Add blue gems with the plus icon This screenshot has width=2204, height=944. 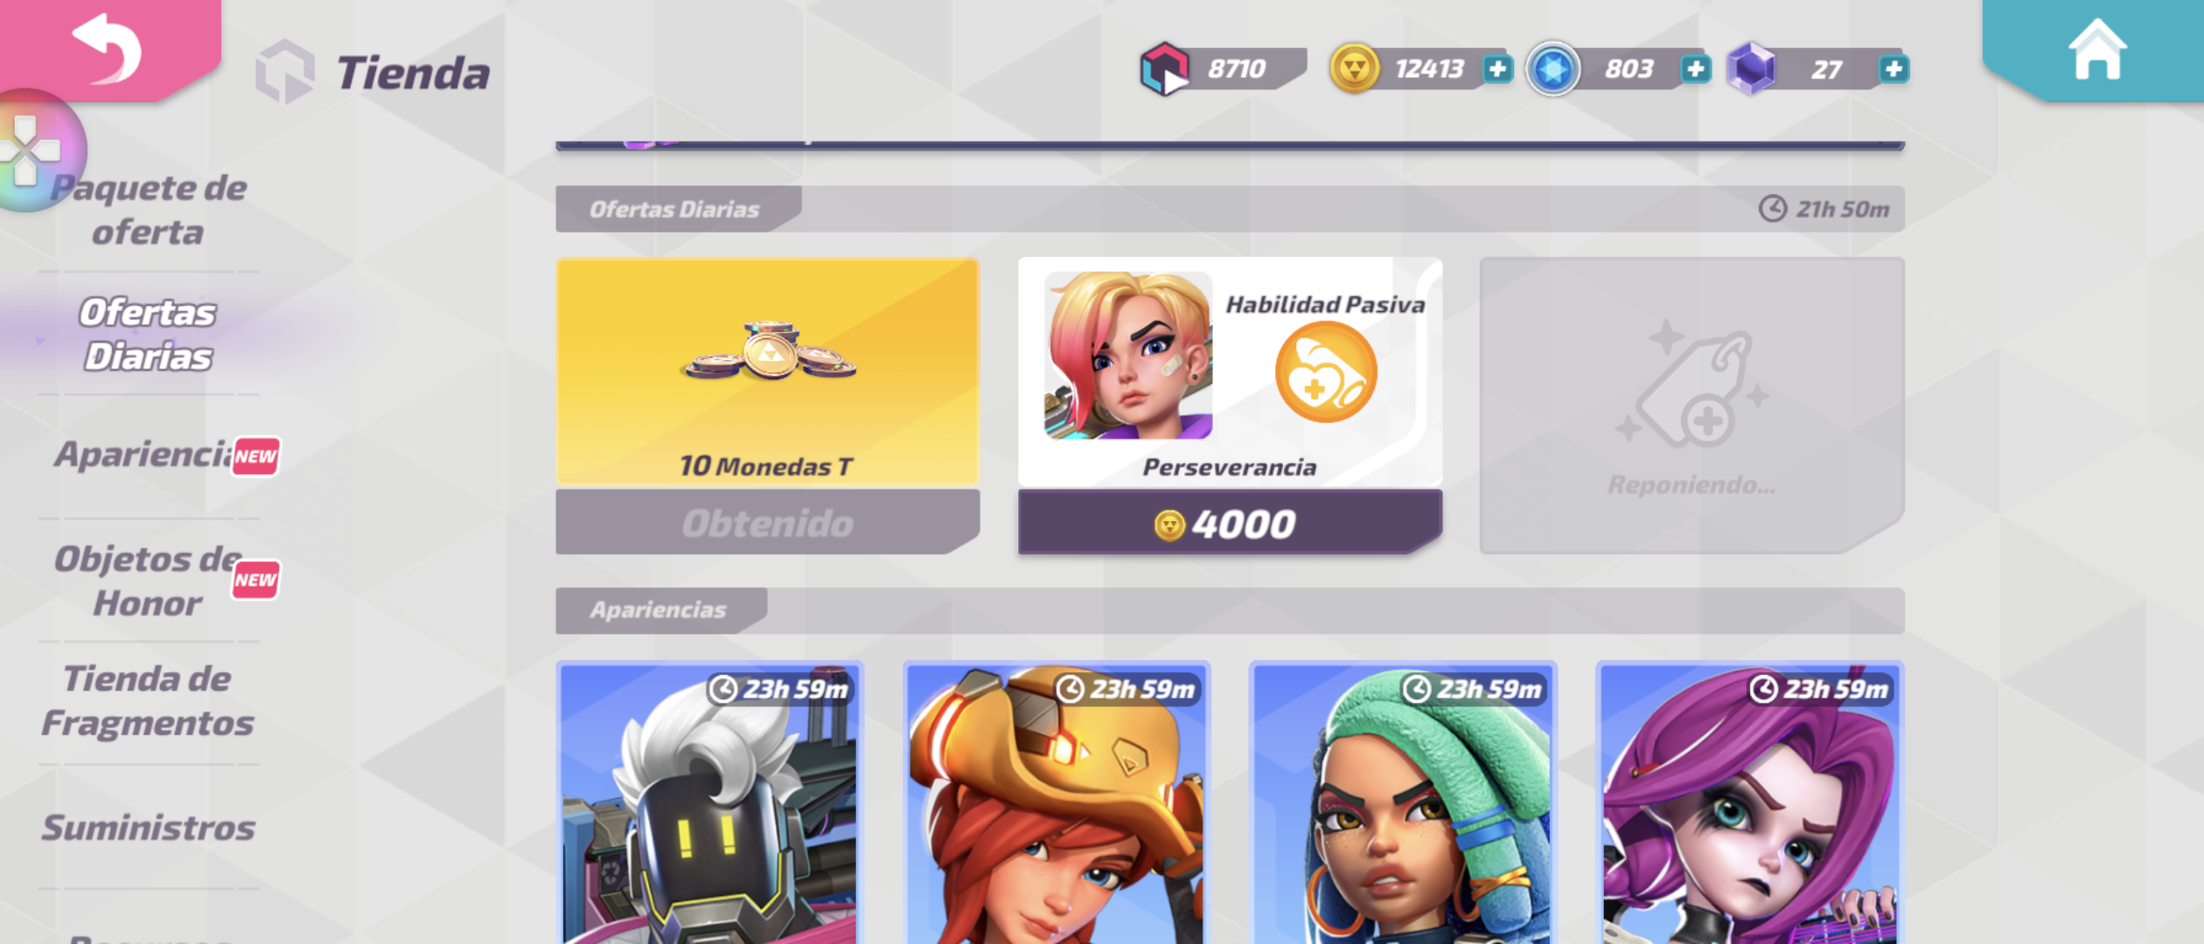point(1695,69)
